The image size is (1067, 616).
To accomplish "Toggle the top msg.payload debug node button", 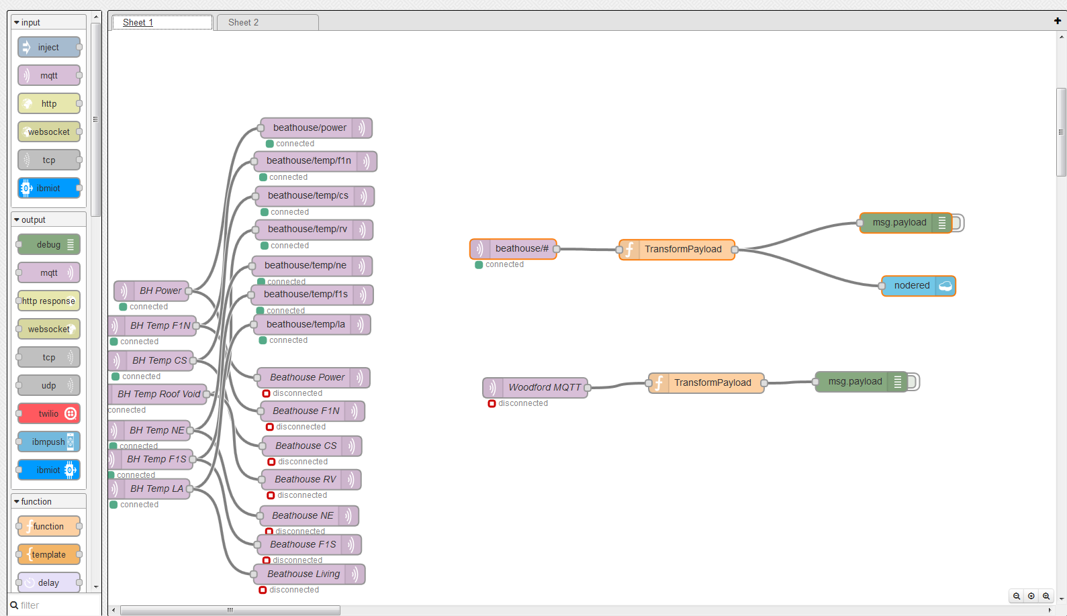I will pos(958,223).
